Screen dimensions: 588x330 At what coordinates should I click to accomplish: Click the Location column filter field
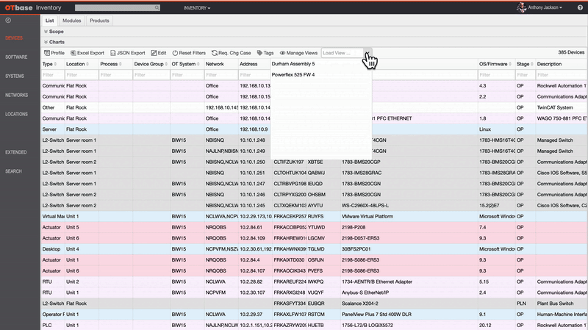82,75
